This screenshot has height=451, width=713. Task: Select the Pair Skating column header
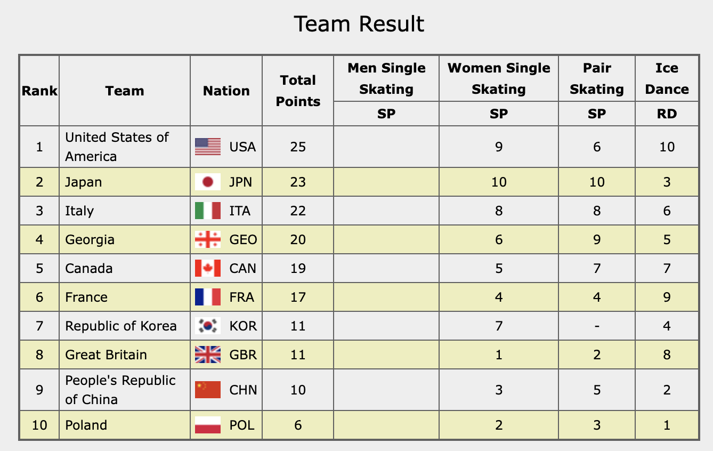597,78
